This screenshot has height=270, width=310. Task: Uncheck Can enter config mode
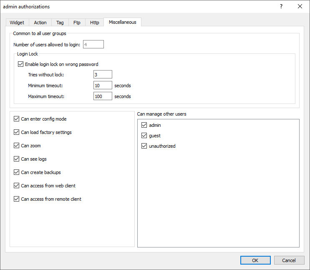point(17,119)
